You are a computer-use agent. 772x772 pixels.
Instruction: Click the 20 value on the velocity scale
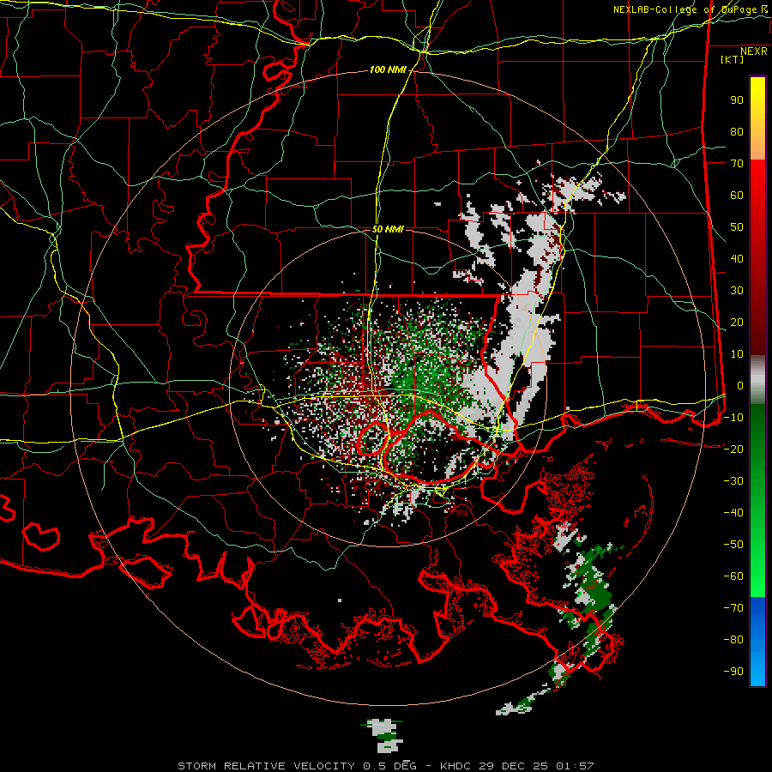[x=737, y=323]
